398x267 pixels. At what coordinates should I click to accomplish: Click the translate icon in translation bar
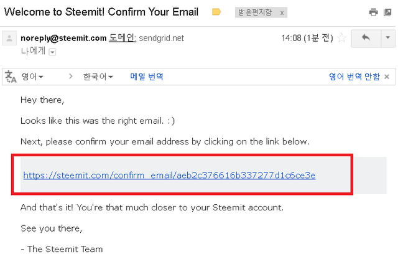[x=11, y=77]
